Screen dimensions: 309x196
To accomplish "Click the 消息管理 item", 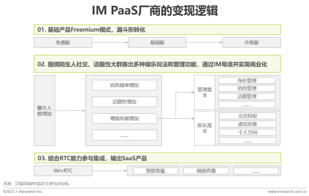I will coord(247,88).
